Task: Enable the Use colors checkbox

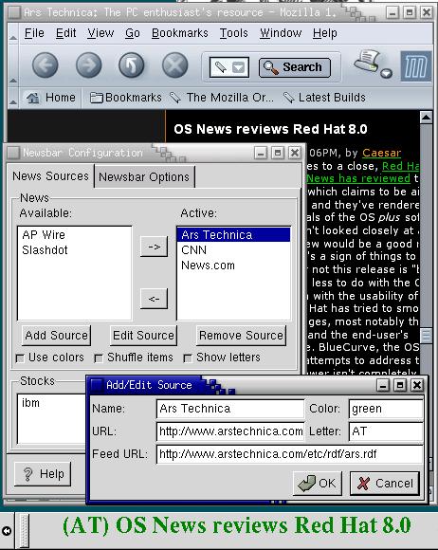Action: click(20, 358)
